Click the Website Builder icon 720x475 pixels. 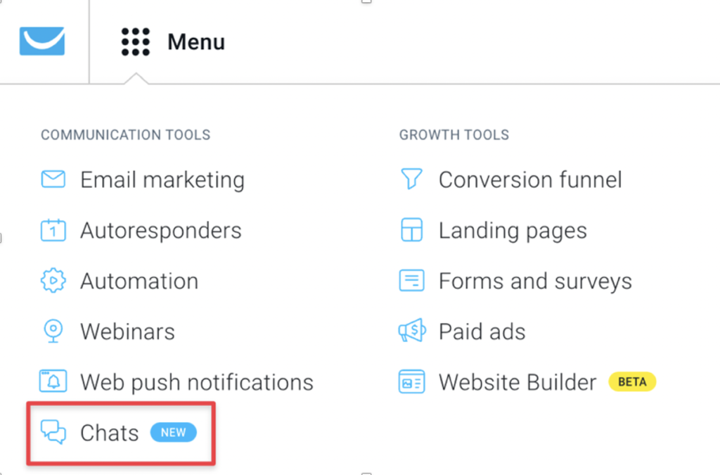pyautogui.click(x=411, y=381)
